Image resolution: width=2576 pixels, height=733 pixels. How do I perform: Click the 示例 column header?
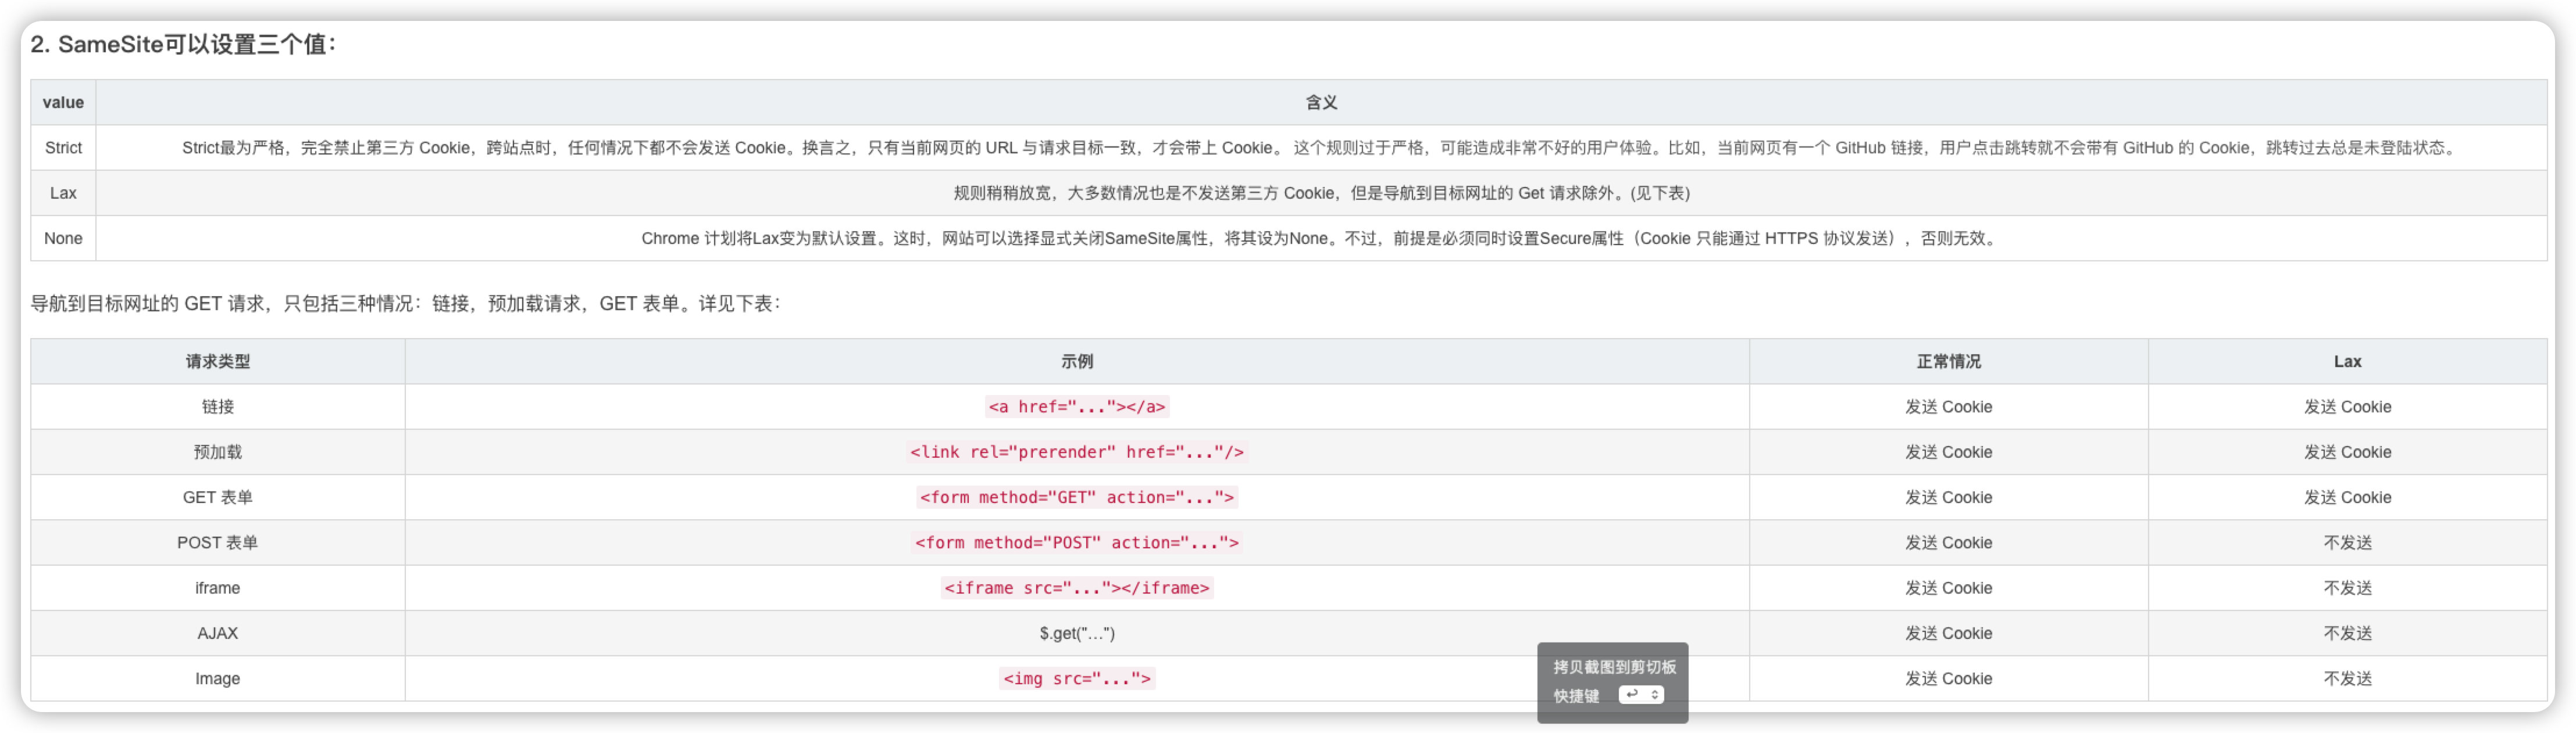1076,361
